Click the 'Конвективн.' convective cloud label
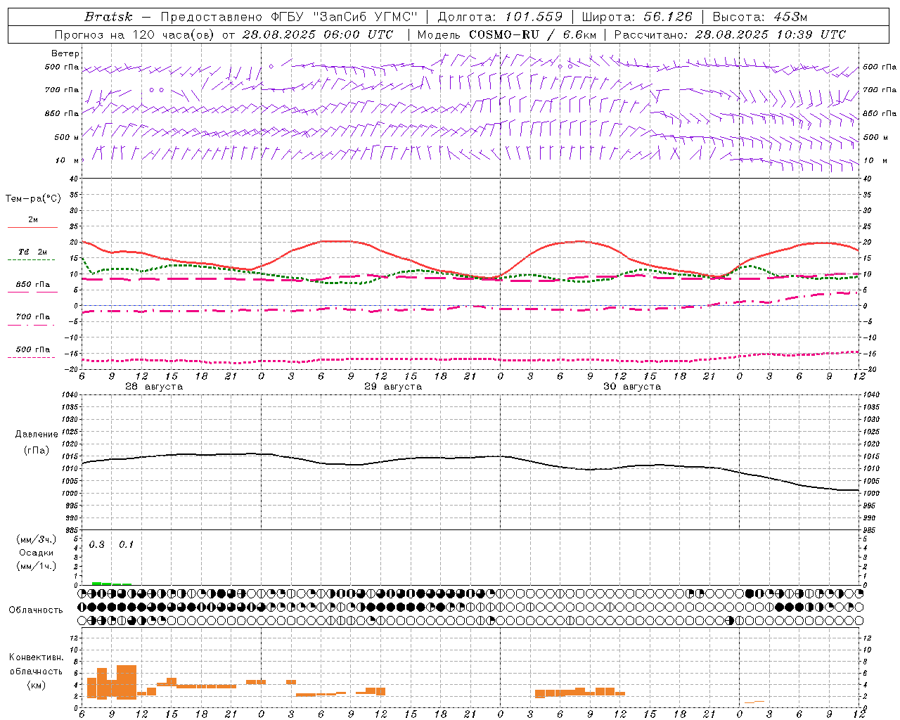Image resolution: width=900 pixels, height=720 pixels. tap(37, 657)
